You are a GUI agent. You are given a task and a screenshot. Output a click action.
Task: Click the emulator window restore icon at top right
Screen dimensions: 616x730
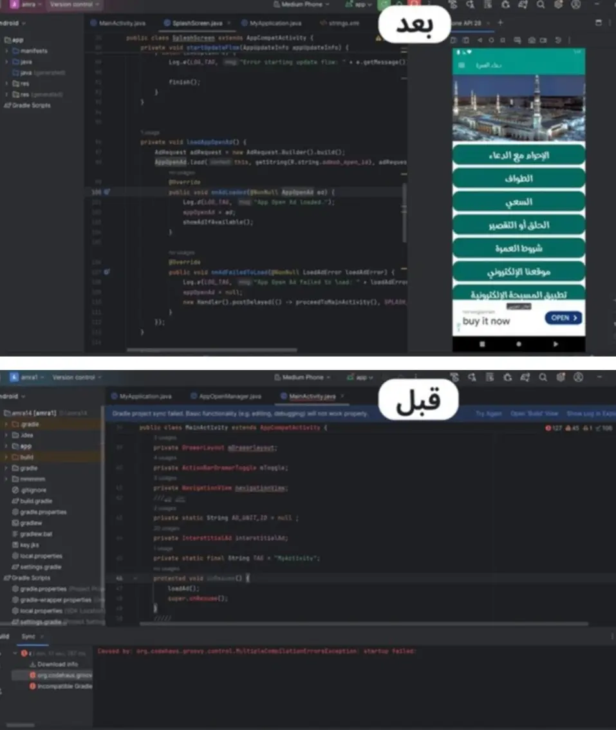click(x=599, y=23)
